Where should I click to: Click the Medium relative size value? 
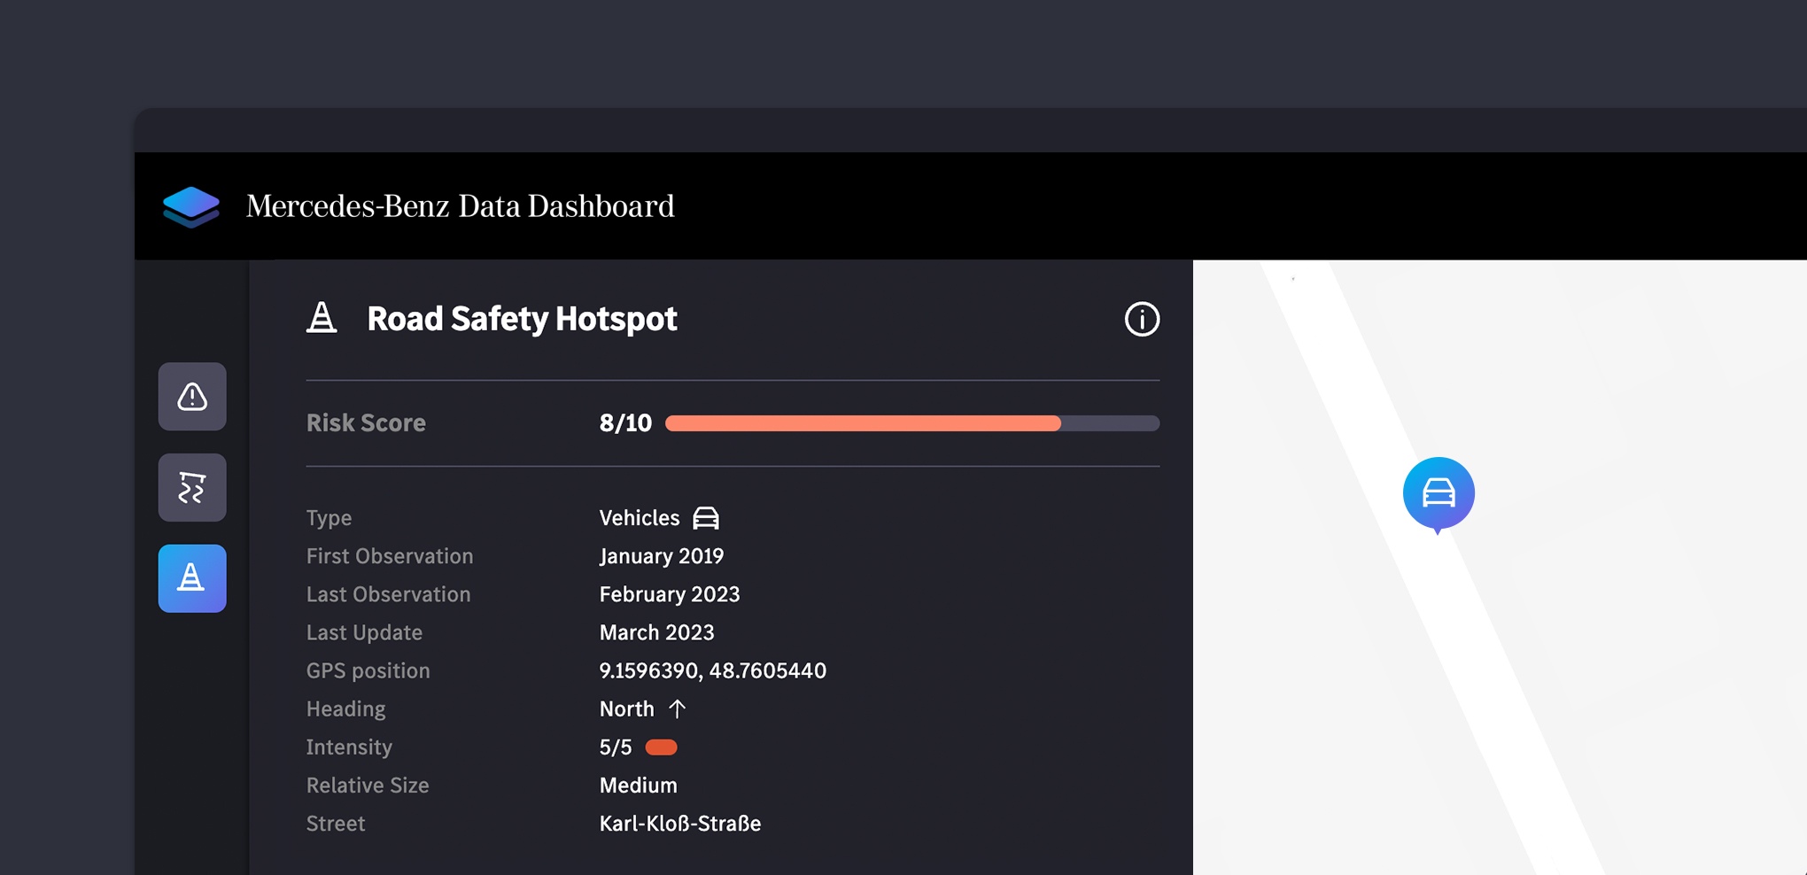pos(639,786)
